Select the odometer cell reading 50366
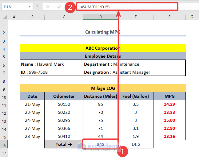Screen dimensions: 199x157 pos(64,128)
